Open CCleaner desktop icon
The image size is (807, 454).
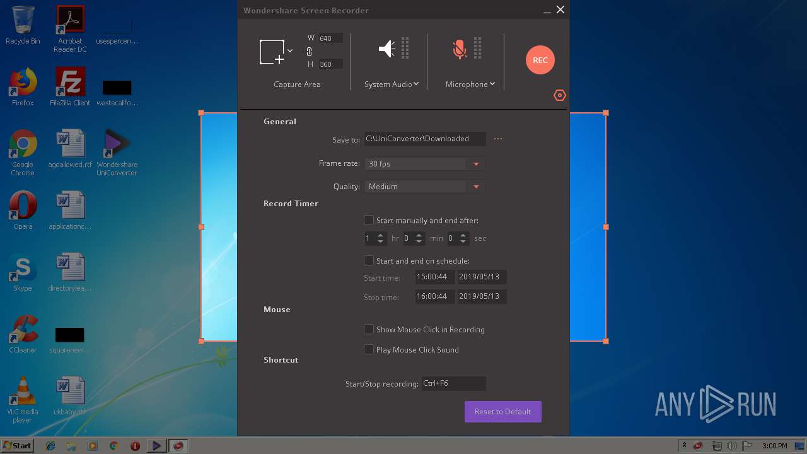(x=23, y=334)
